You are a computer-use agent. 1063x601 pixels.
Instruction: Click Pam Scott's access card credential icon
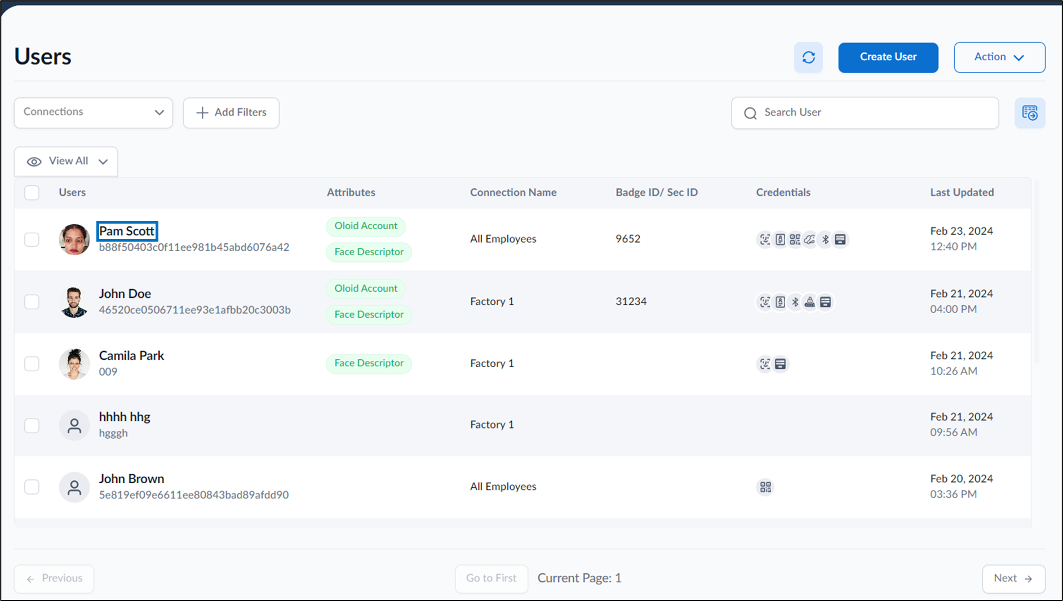coord(840,239)
